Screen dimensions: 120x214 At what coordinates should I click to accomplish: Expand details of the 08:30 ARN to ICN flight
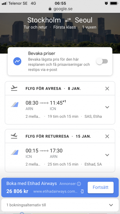click(x=107, y=107)
